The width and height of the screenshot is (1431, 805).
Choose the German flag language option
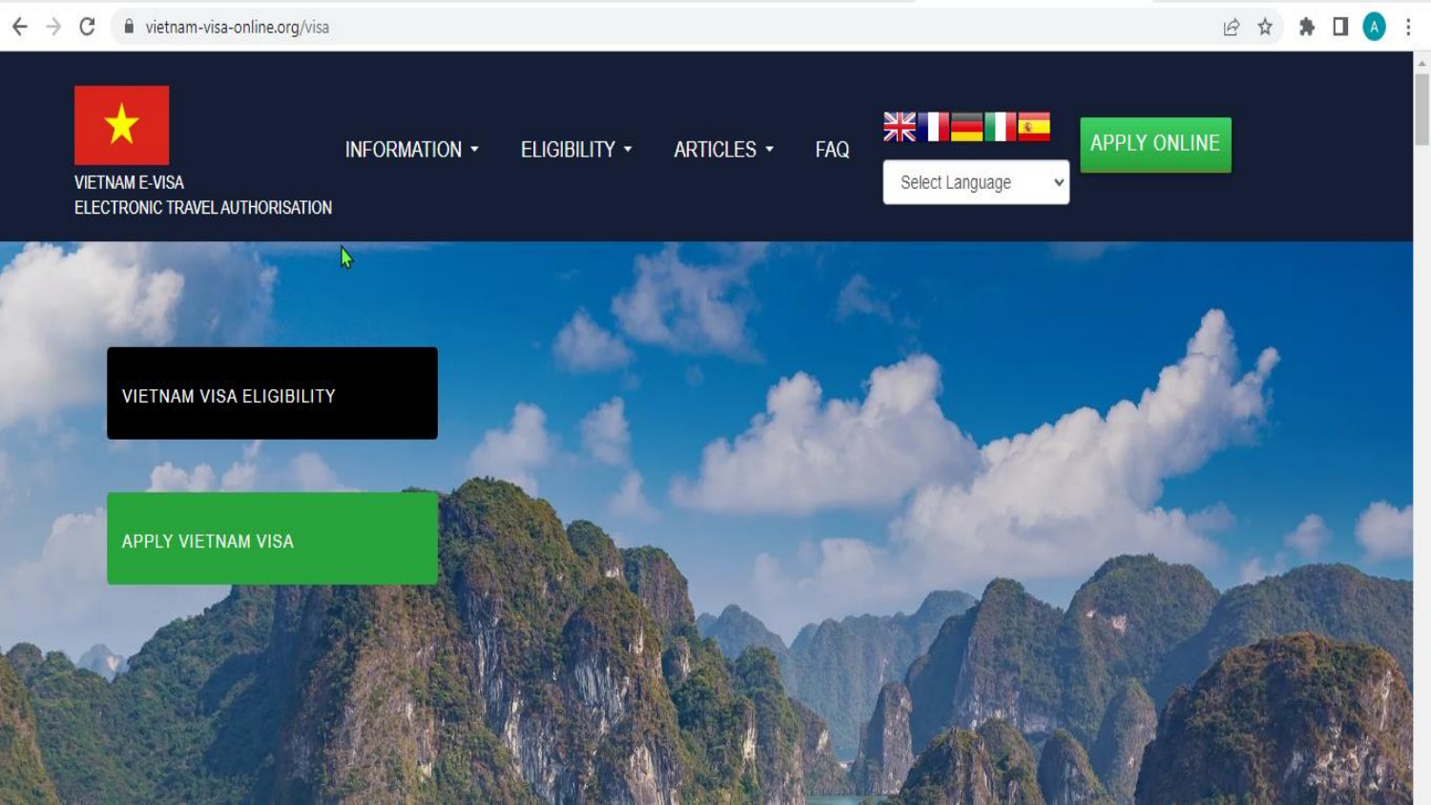[x=966, y=125]
